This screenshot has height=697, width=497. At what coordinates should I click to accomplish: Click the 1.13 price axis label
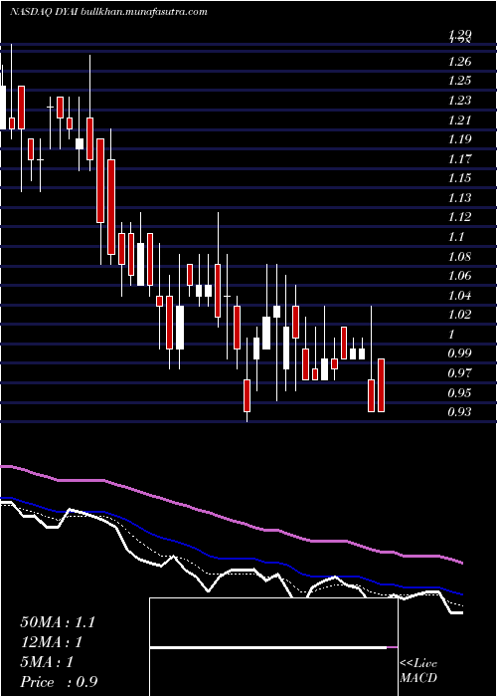point(459,198)
